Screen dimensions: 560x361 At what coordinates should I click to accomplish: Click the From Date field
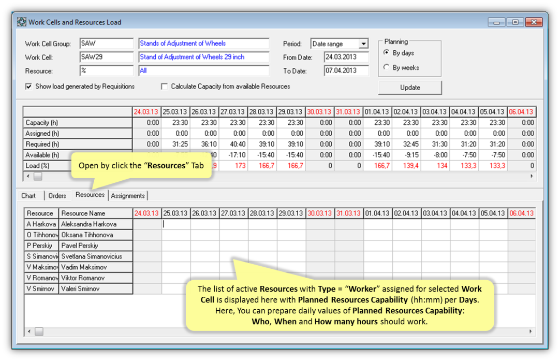(346, 57)
